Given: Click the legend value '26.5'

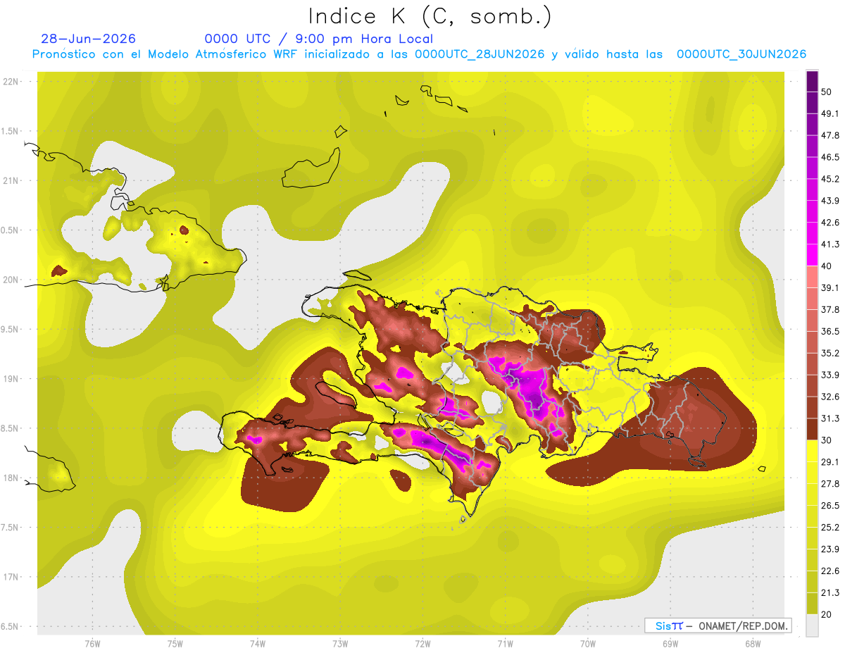Looking at the screenshot, I should point(831,505).
